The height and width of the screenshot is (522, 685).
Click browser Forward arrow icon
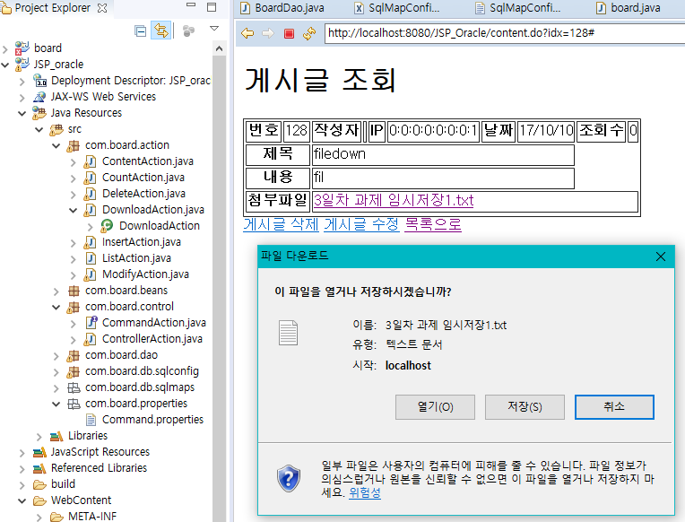pos(268,33)
